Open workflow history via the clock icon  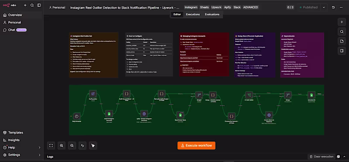[333, 7]
